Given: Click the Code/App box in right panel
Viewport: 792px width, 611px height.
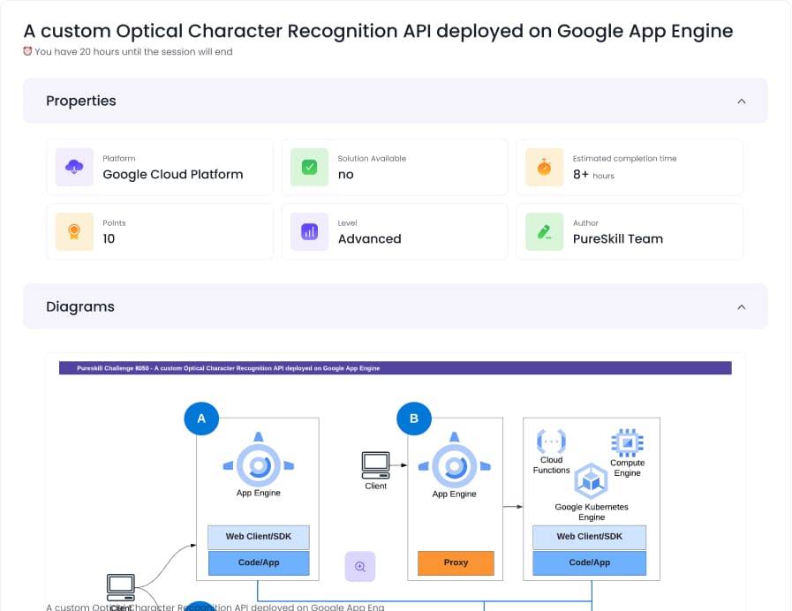Looking at the screenshot, I should tap(589, 562).
